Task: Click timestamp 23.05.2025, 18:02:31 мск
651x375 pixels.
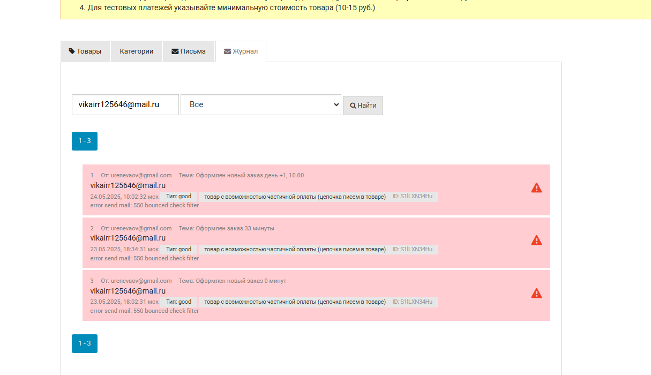Action: click(x=124, y=302)
